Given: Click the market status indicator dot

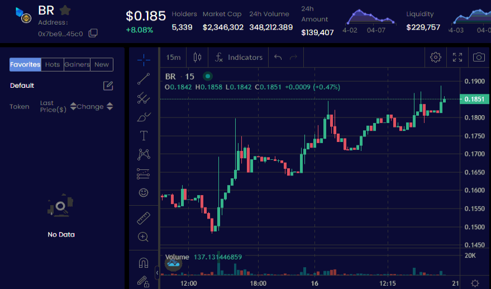Looking at the screenshot, I should [208, 76].
